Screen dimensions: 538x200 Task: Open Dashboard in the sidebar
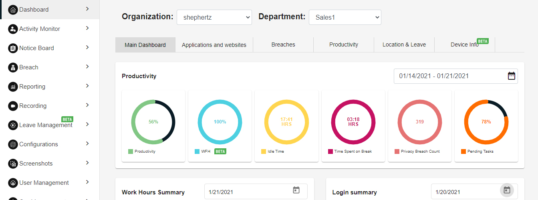click(50, 10)
